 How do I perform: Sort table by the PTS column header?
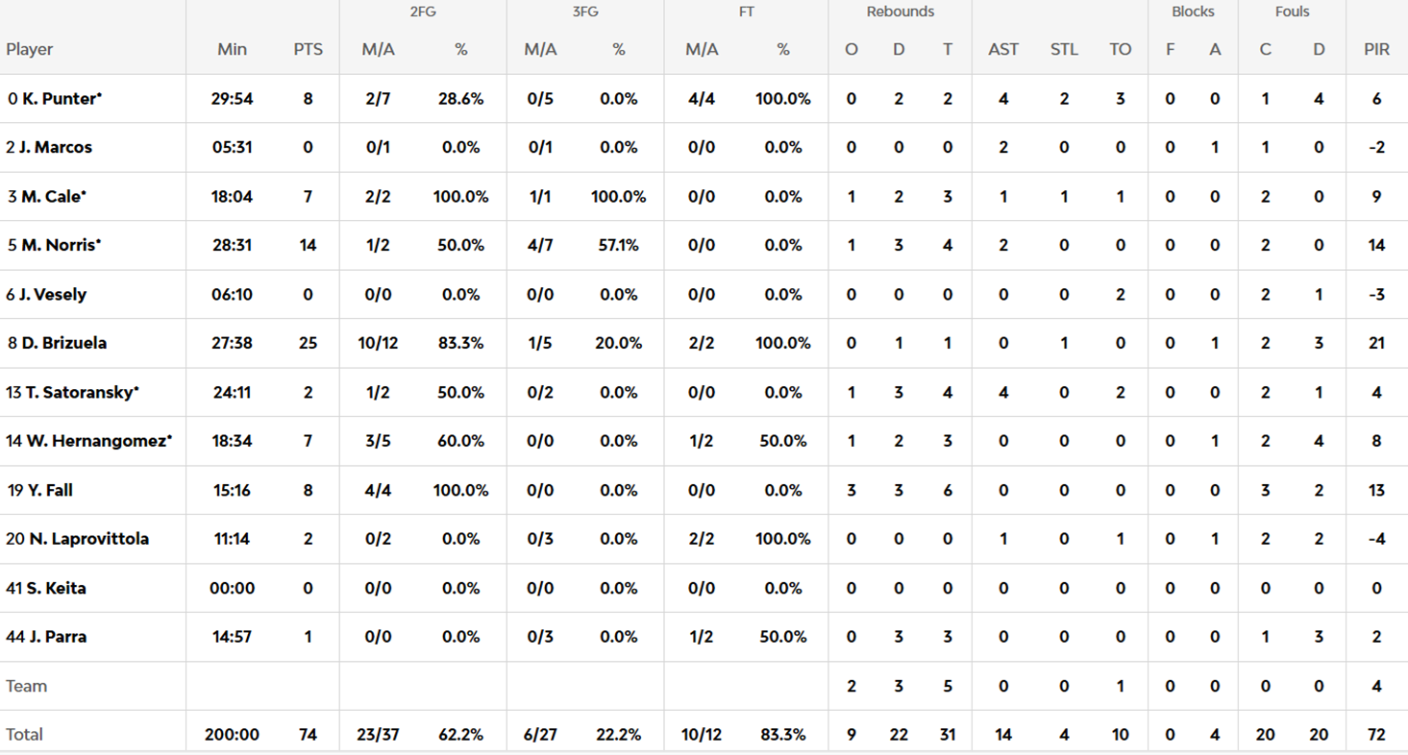click(x=309, y=50)
